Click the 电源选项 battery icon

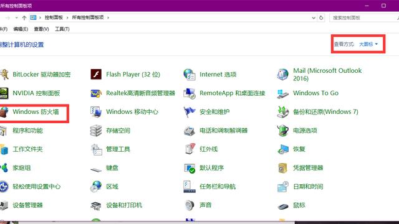coord(282,131)
